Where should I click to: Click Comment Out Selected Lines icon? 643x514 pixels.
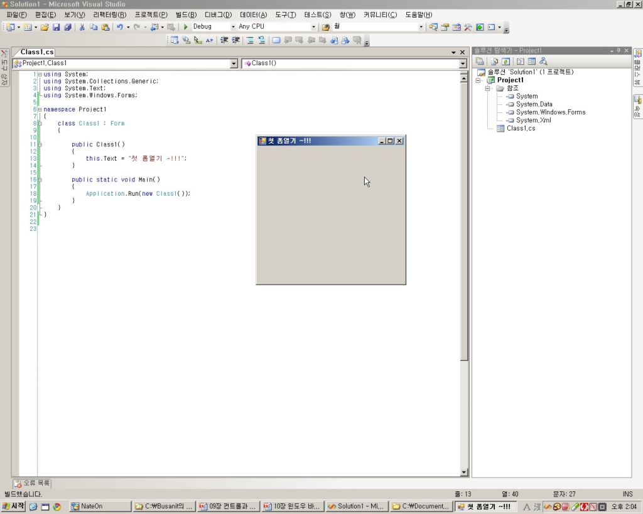[x=250, y=40]
